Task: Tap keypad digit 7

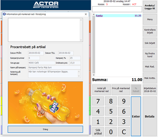Action: (x=98, y=101)
